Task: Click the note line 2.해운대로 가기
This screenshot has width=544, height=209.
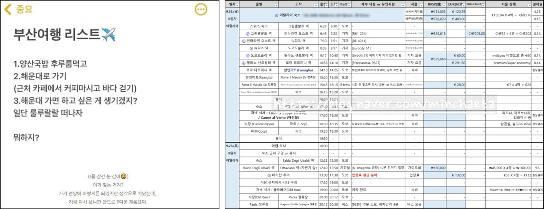Action: click(40, 76)
